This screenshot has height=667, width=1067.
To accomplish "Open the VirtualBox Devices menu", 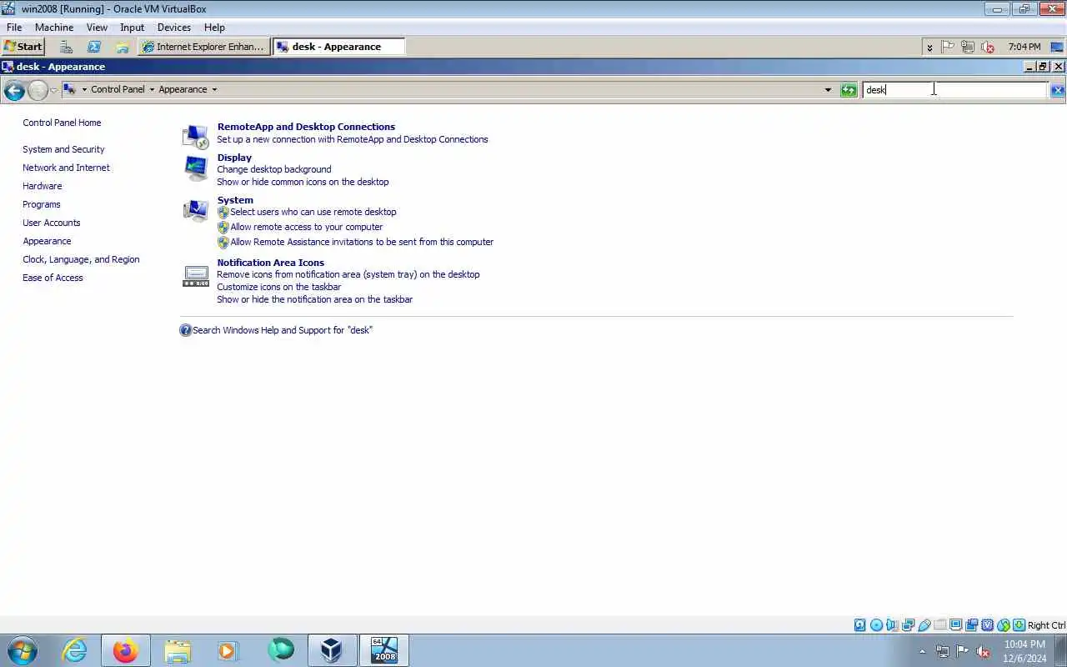I will (174, 28).
